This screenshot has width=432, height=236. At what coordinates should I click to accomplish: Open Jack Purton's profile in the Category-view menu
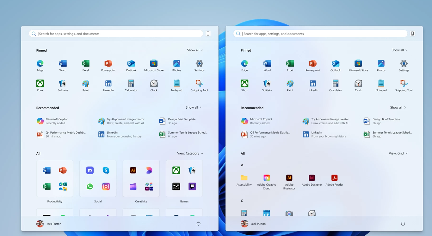49,224
